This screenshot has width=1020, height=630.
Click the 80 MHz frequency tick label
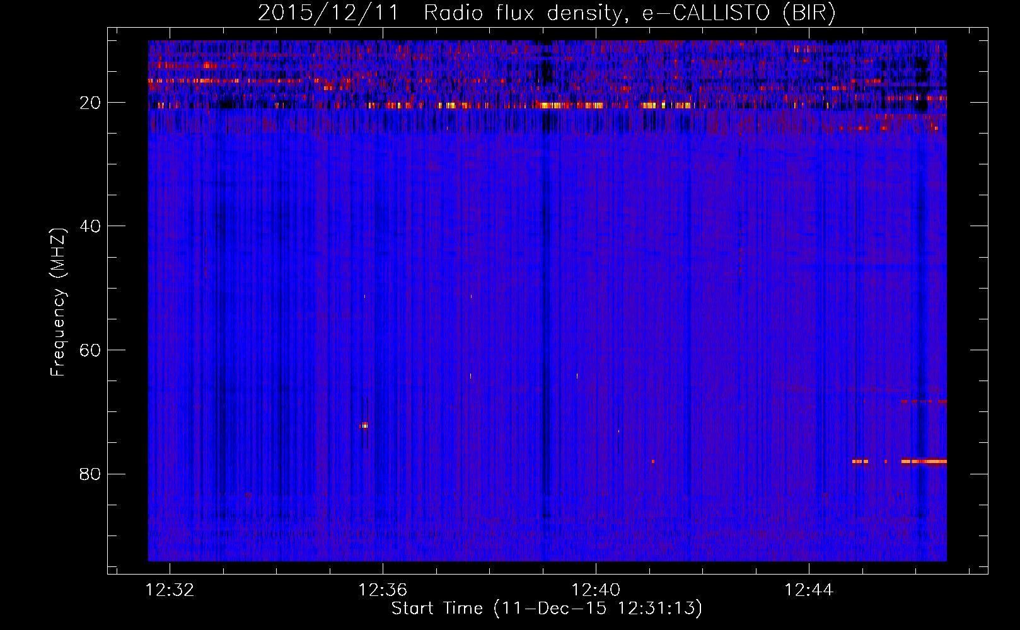coord(91,474)
